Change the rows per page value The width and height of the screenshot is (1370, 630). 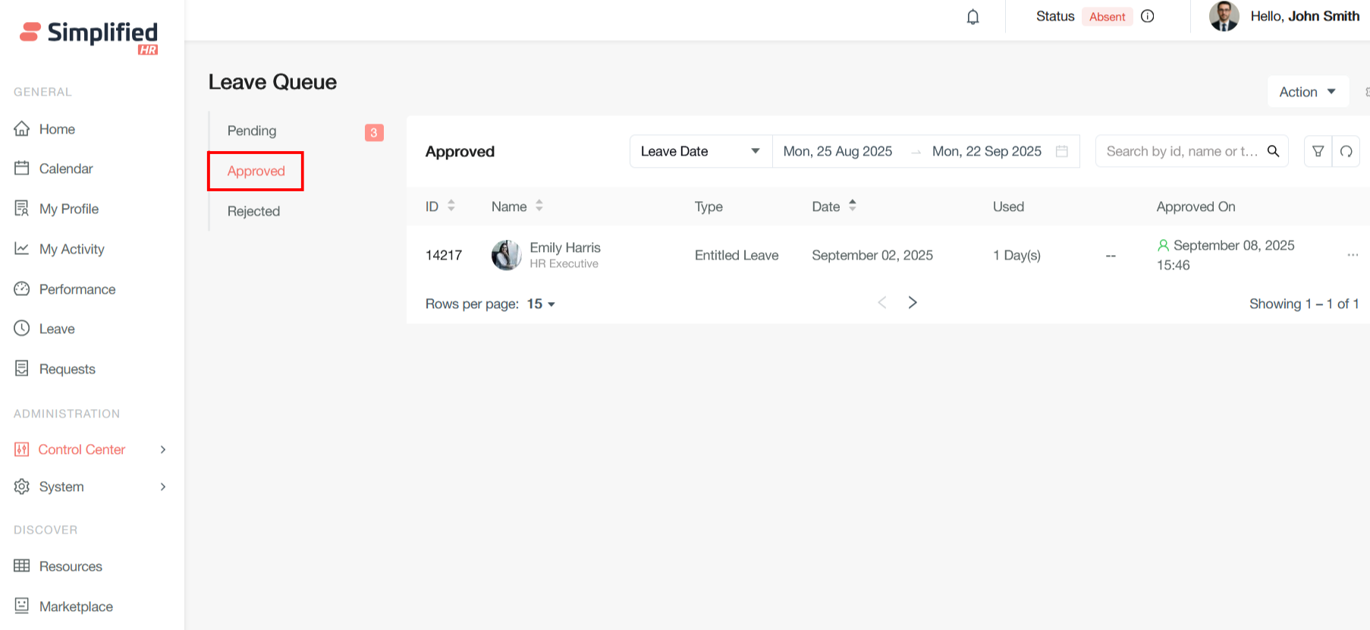pos(541,304)
